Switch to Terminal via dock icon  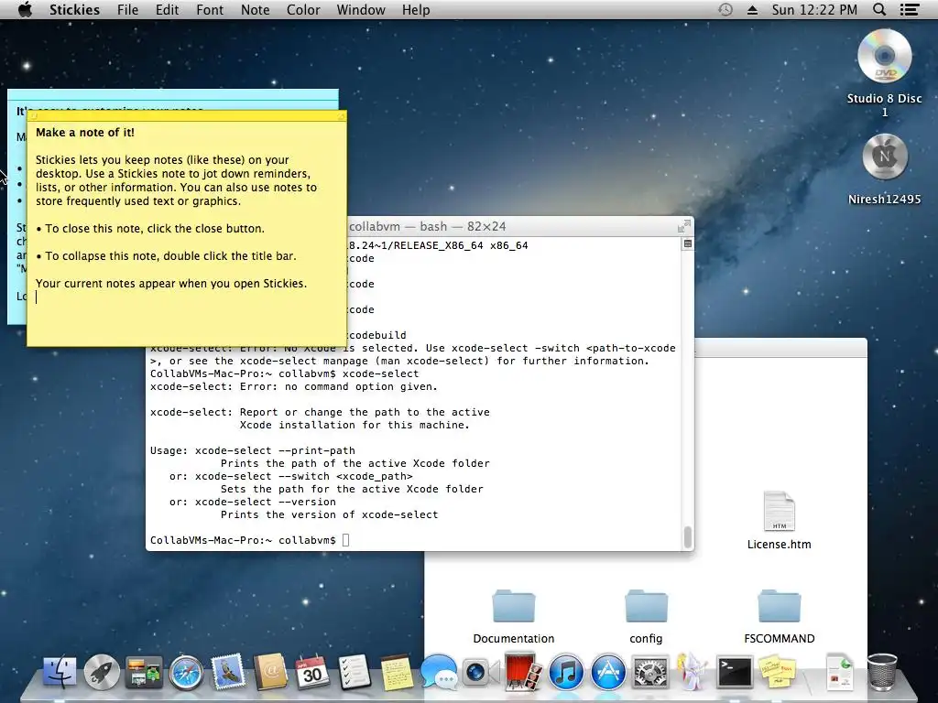click(x=734, y=671)
